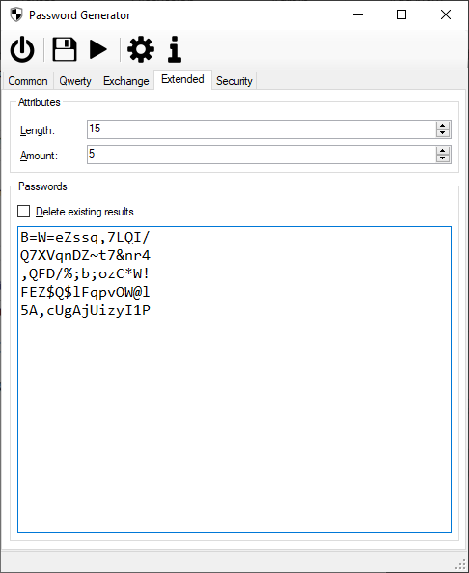Maximize the Password Generator window
469x573 pixels.
[401, 15]
